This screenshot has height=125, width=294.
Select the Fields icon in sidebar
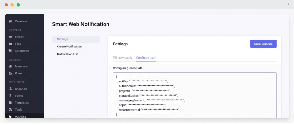coord(10,96)
